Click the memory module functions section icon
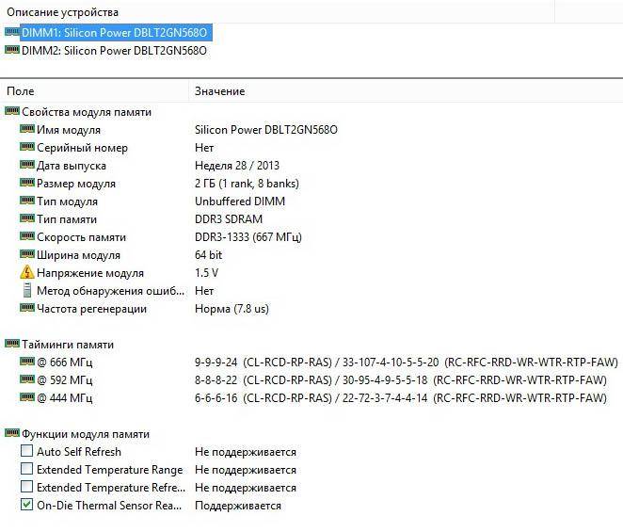The height and width of the screenshot is (532, 623). click(12, 434)
